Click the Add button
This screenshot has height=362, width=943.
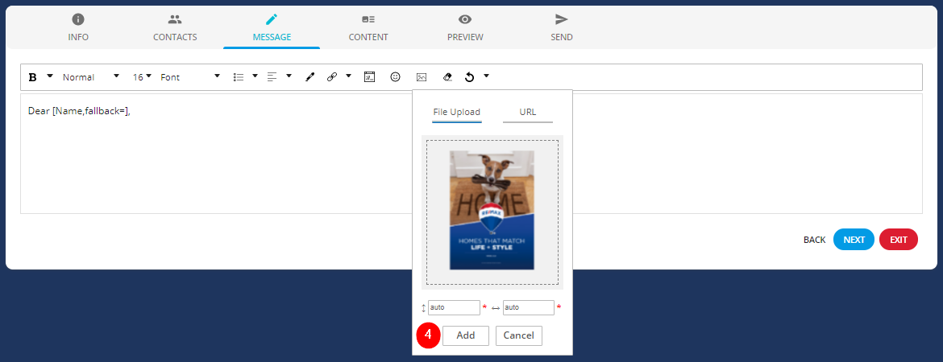466,335
